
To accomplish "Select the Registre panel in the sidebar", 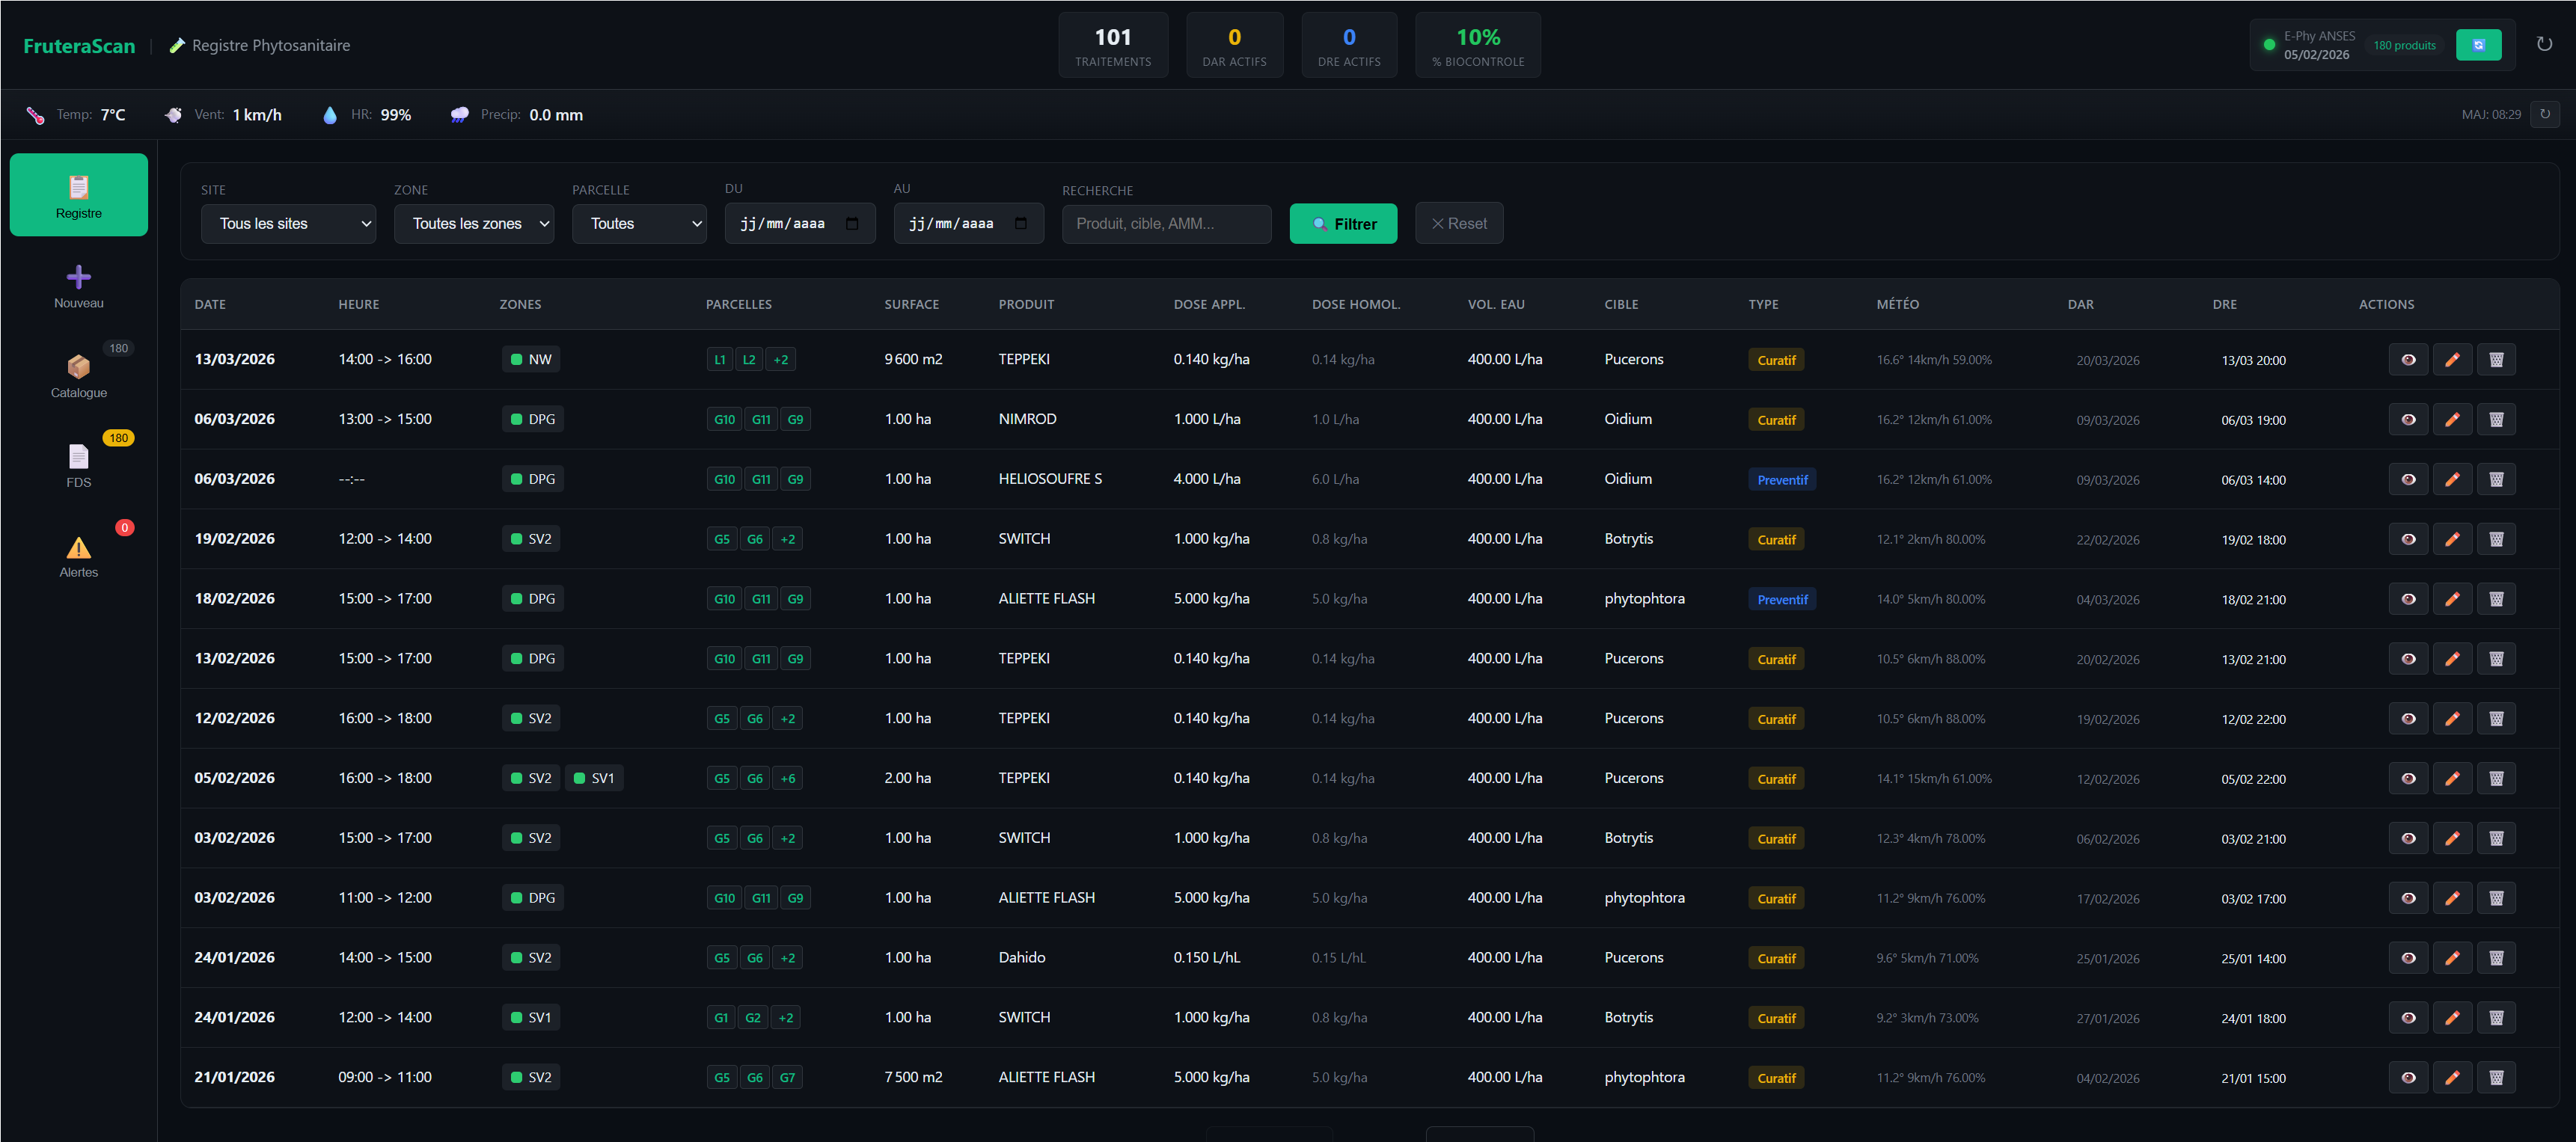I will [x=78, y=194].
